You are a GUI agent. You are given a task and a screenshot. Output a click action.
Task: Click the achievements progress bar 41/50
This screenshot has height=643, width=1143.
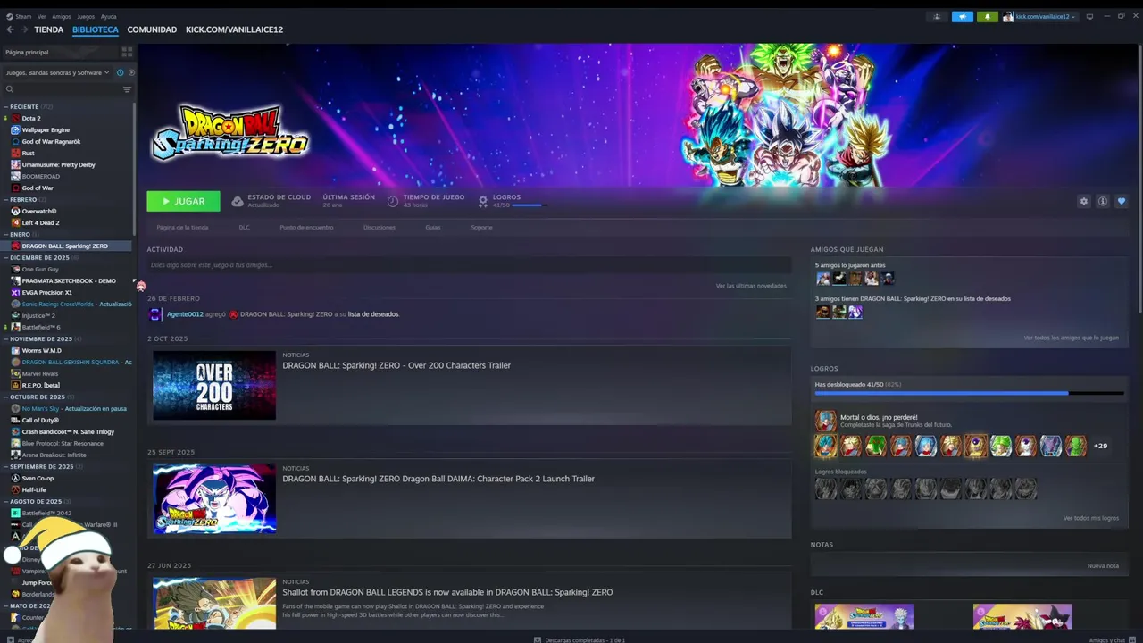969,393
